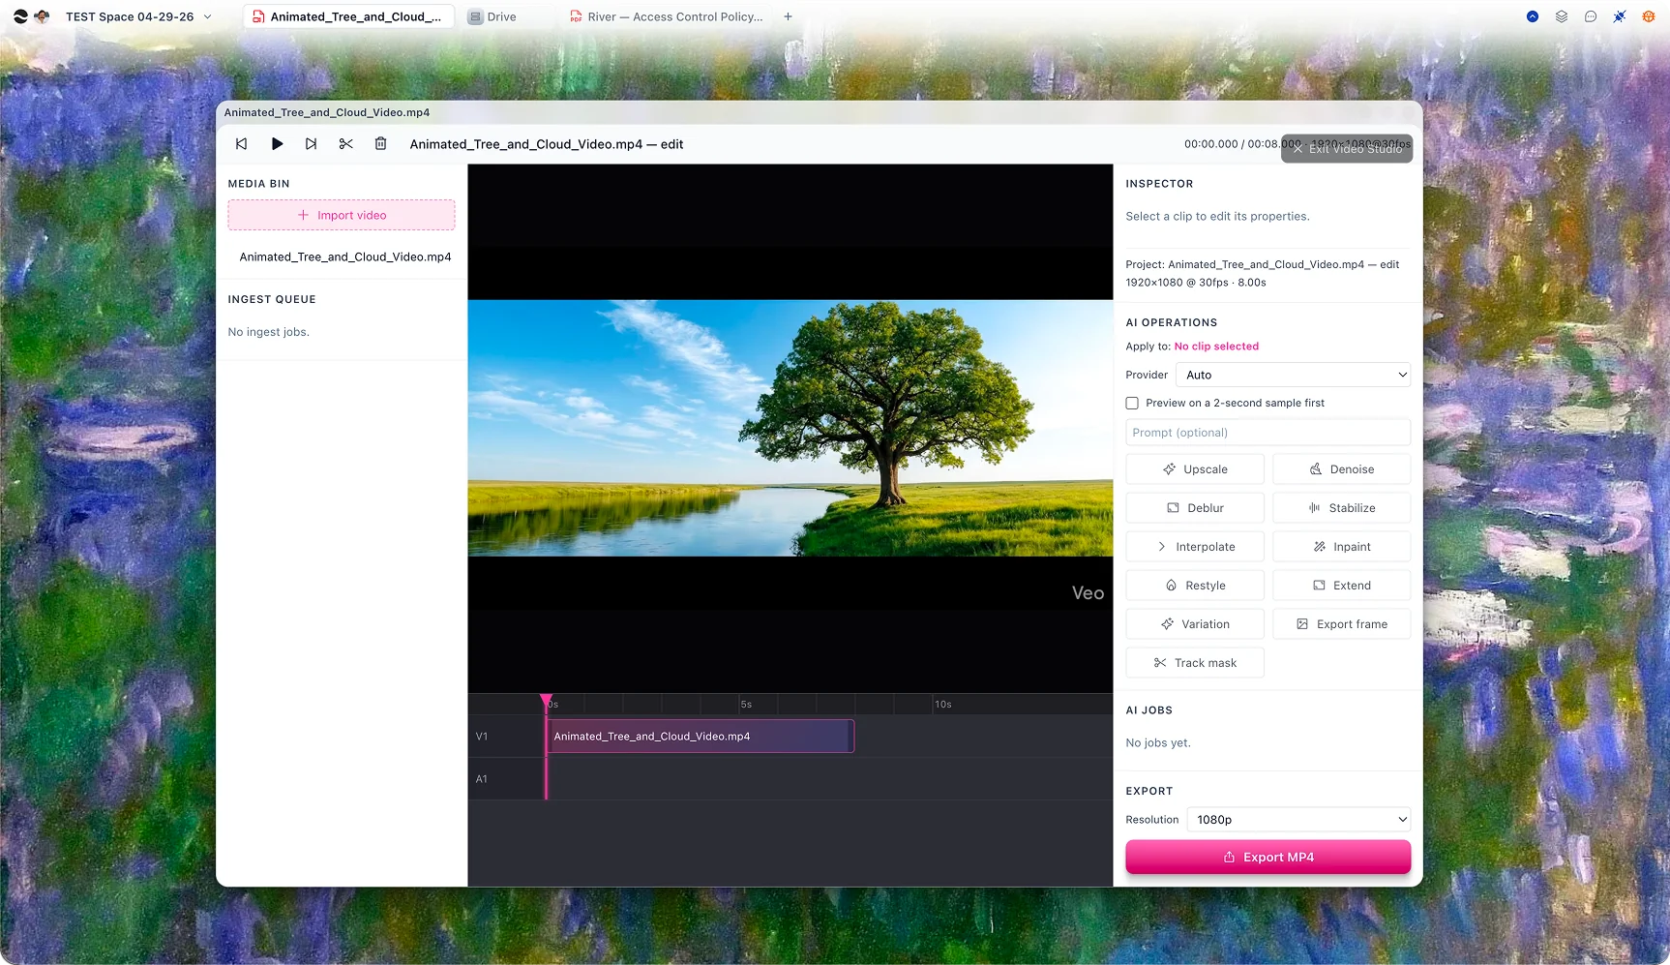
Task: Focus the Prompt (optional) input field
Action: click(x=1268, y=433)
